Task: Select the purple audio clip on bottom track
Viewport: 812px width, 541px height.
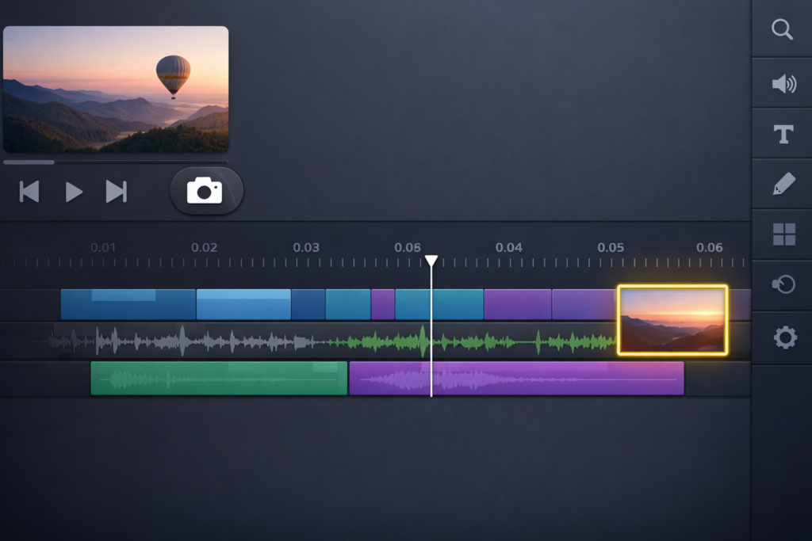Action: pos(515,379)
